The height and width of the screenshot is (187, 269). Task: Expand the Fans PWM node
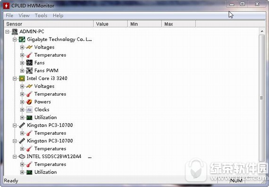(x=22, y=71)
